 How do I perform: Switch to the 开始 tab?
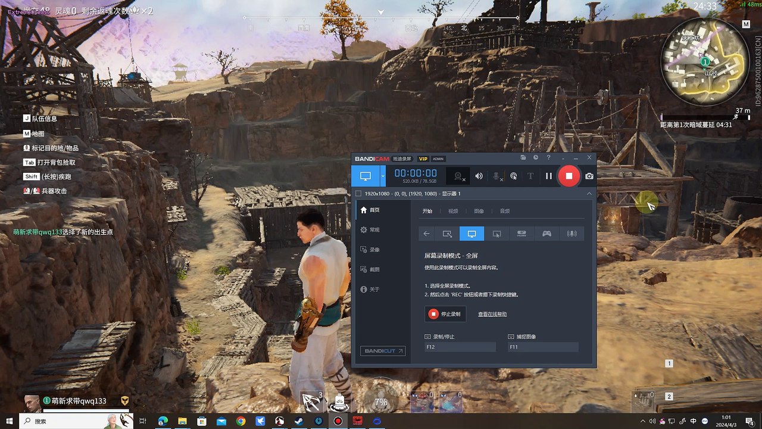(x=427, y=211)
